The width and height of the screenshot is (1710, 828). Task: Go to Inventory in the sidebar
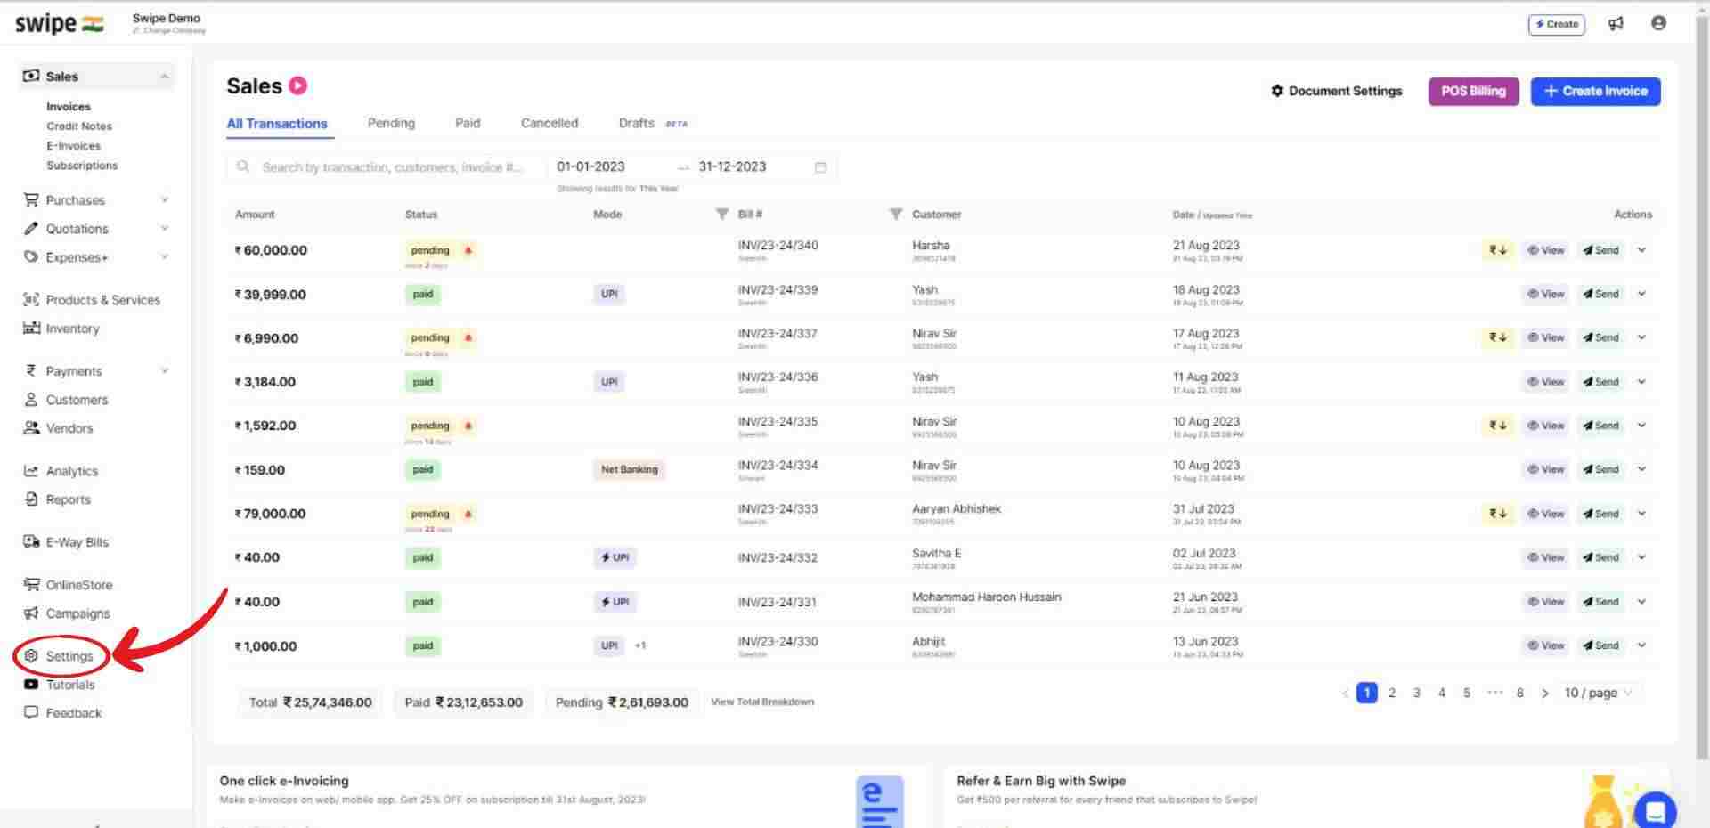click(72, 329)
